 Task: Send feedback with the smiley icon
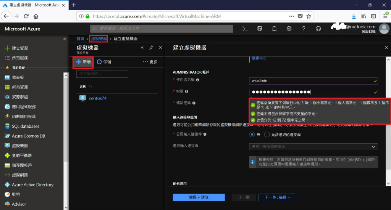[318, 29]
